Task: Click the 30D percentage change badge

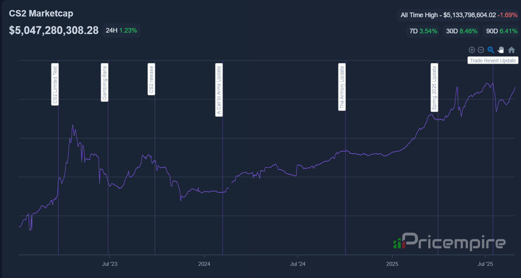Action: click(461, 31)
